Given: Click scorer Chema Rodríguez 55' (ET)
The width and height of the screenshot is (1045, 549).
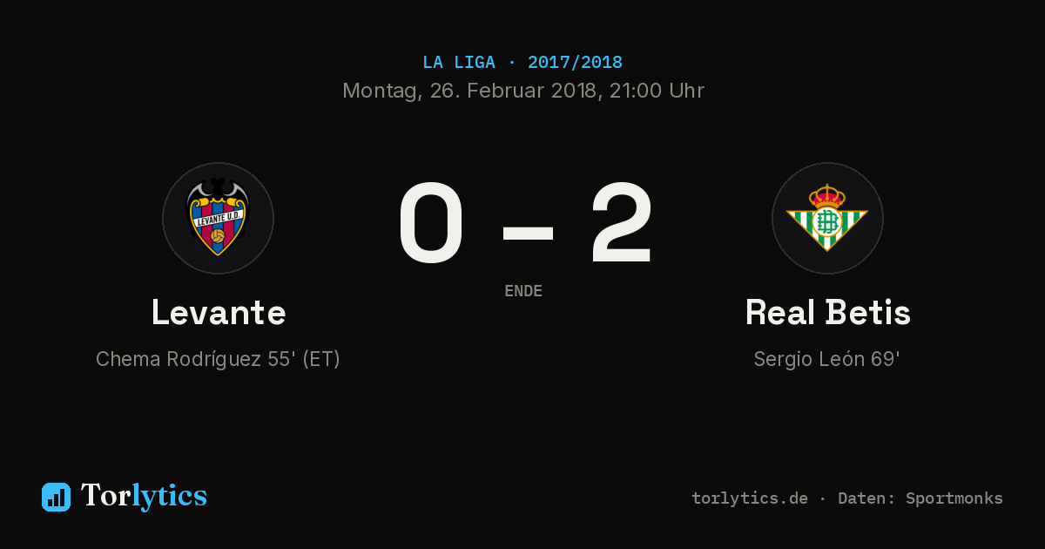Looking at the screenshot, I should 218,359.
